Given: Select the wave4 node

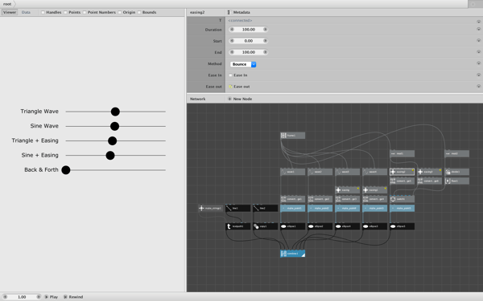Looking at the screenshot, I should coord(375,172).
